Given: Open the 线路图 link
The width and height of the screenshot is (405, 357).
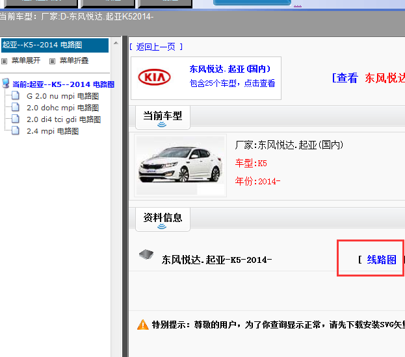Looking at the screenshot, I should coord(382,260).
